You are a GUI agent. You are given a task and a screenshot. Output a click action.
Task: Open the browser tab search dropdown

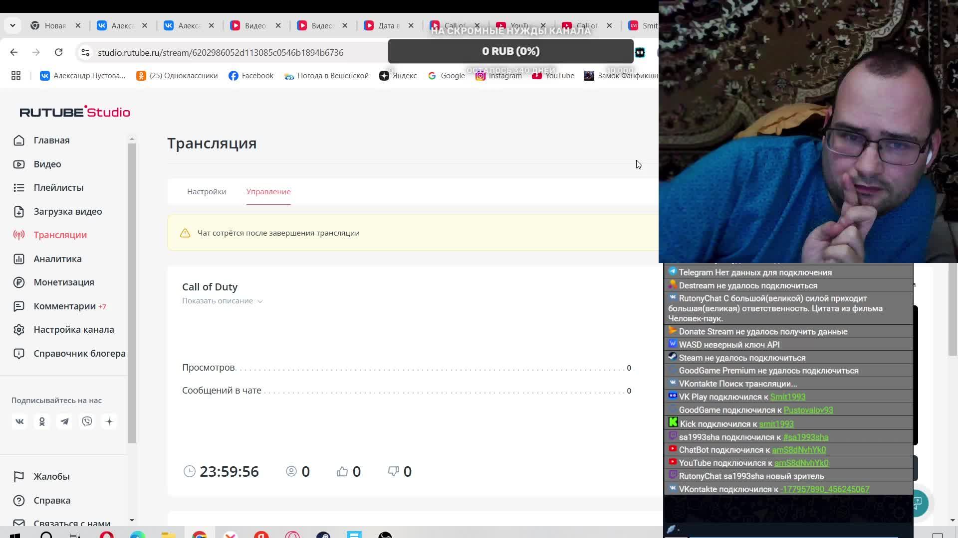12,25
